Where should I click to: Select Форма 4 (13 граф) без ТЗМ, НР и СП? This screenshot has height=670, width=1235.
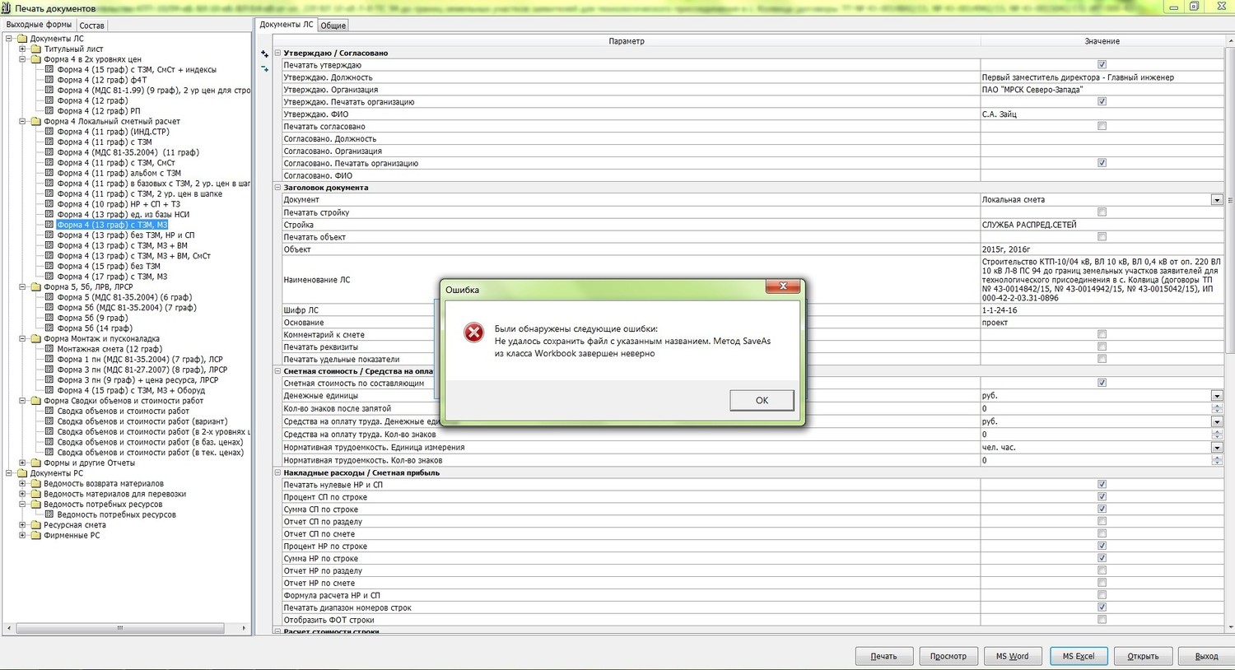[x=126, y=235]
